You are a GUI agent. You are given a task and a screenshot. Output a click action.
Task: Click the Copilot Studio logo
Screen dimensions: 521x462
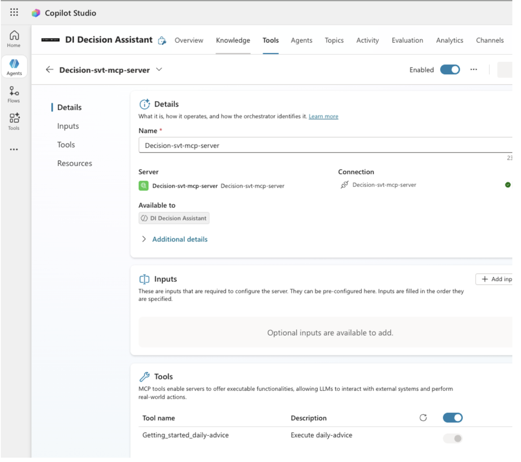[x=36, y=13]
